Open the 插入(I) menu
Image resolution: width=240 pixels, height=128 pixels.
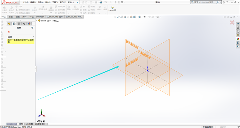tap(48, 2)
